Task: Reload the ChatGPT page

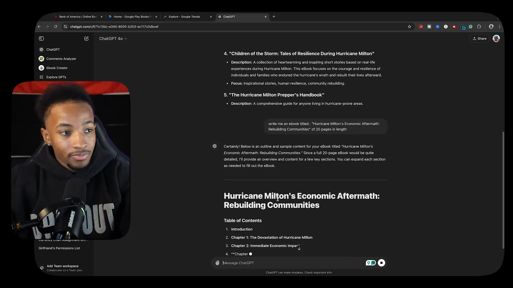Action: pos(56,27)
